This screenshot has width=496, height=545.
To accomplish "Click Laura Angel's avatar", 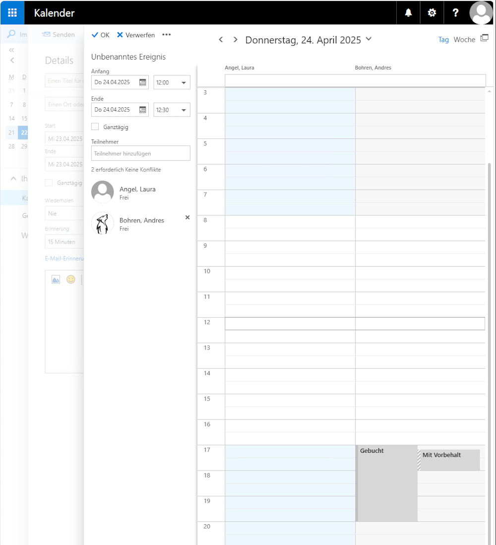I will [103, 192].
